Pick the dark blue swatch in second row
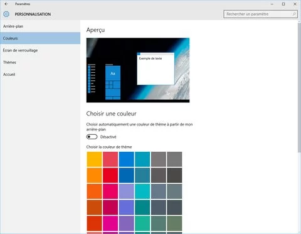Screen dimensions: 301x234 click(126, 175)
